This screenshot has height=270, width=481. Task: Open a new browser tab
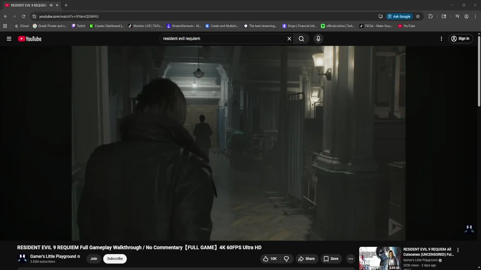(66, 5)
